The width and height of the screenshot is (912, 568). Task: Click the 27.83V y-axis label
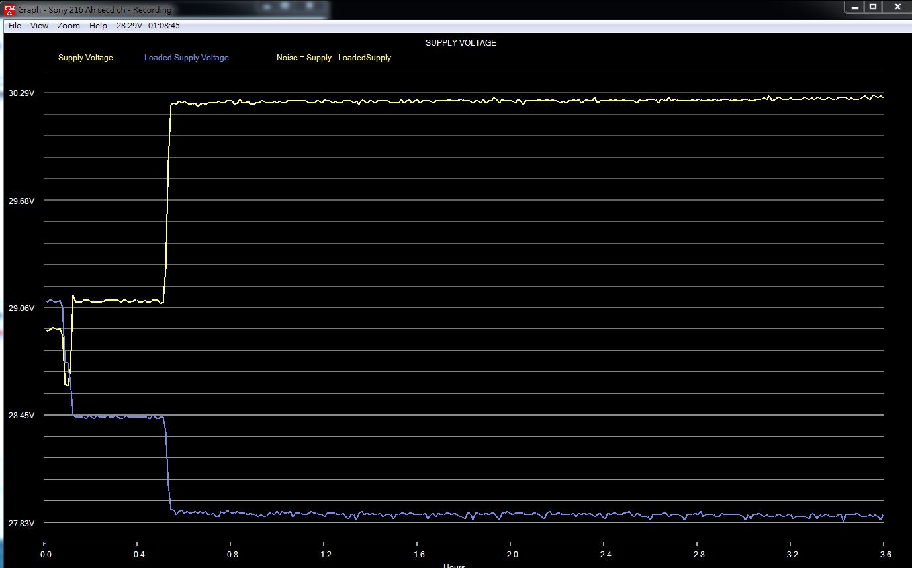tap(21, 524)
